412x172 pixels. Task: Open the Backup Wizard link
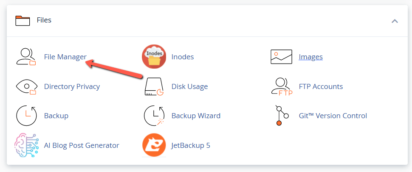[196, 116]
